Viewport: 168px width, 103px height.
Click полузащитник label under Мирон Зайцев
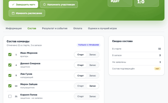(x=28, y=88)
